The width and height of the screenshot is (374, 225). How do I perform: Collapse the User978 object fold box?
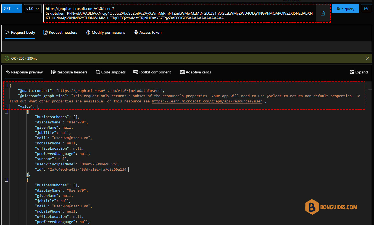6,112
